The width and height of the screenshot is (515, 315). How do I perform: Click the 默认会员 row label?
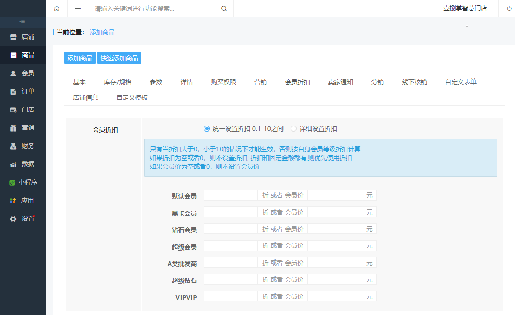[184, 196]
